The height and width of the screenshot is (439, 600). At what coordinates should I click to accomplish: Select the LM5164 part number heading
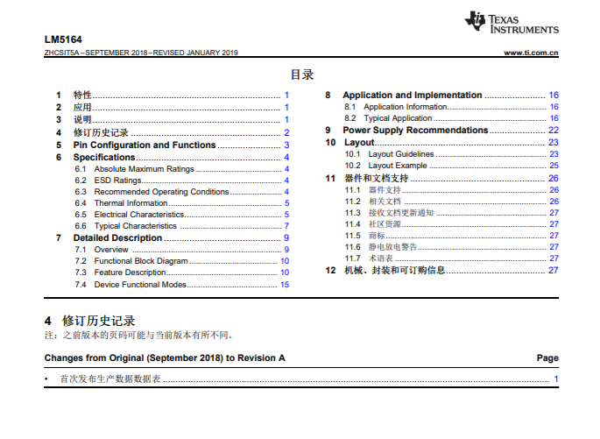pyautogui.click(x=63, y=39)
